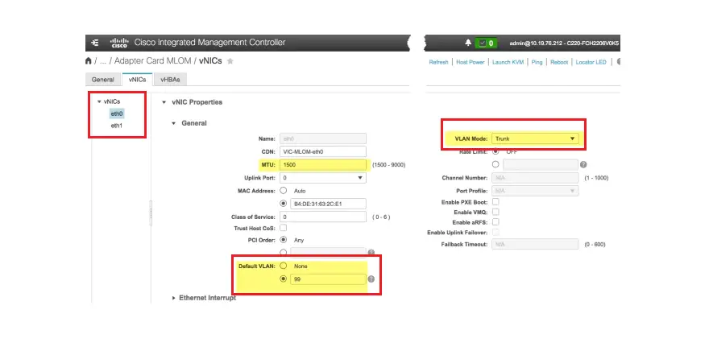Click the Refresh link
Viewport: 709px width, 351px height.
(x=438, y=62)
